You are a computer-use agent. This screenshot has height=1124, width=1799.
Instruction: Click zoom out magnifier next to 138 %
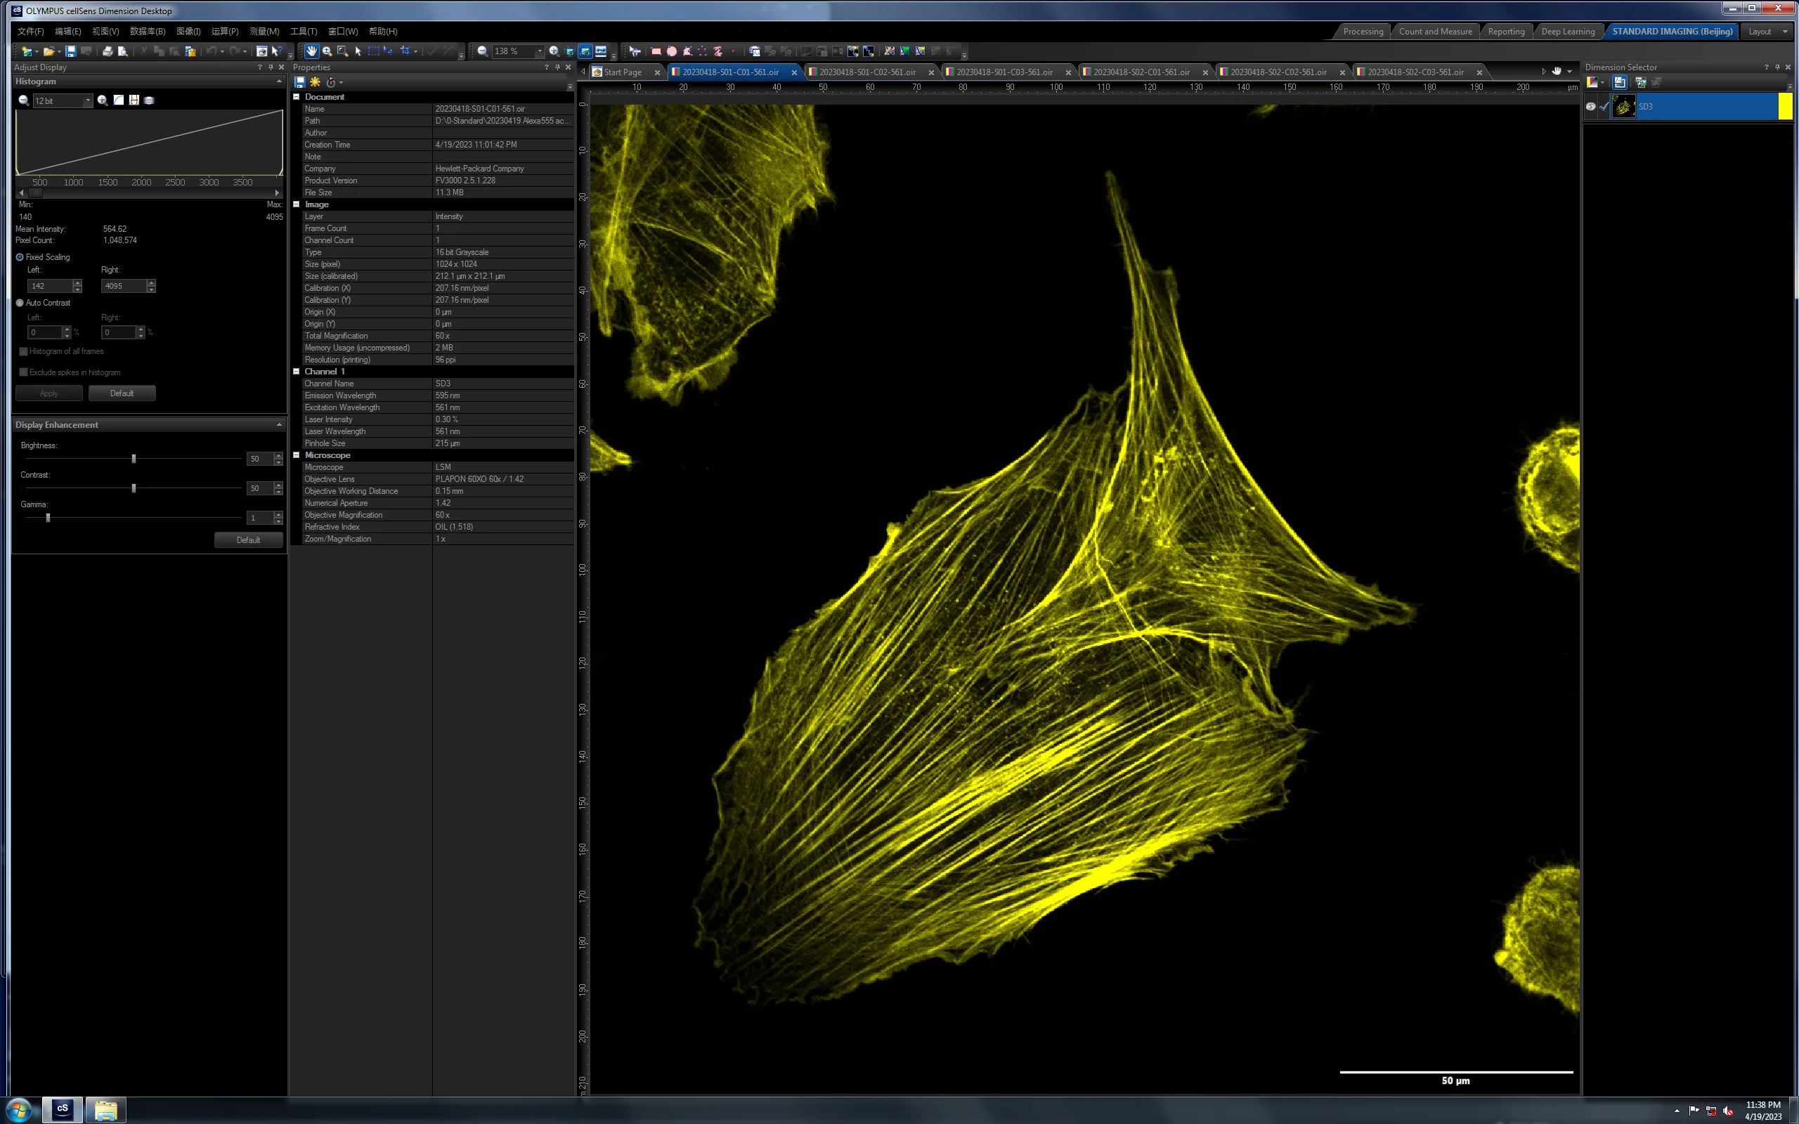(483, 51)
